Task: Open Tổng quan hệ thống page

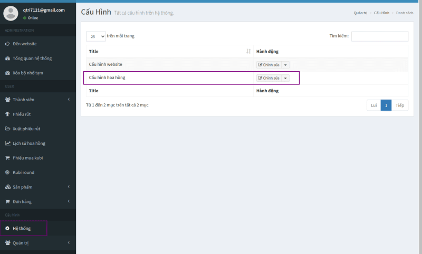Action: 38,58
